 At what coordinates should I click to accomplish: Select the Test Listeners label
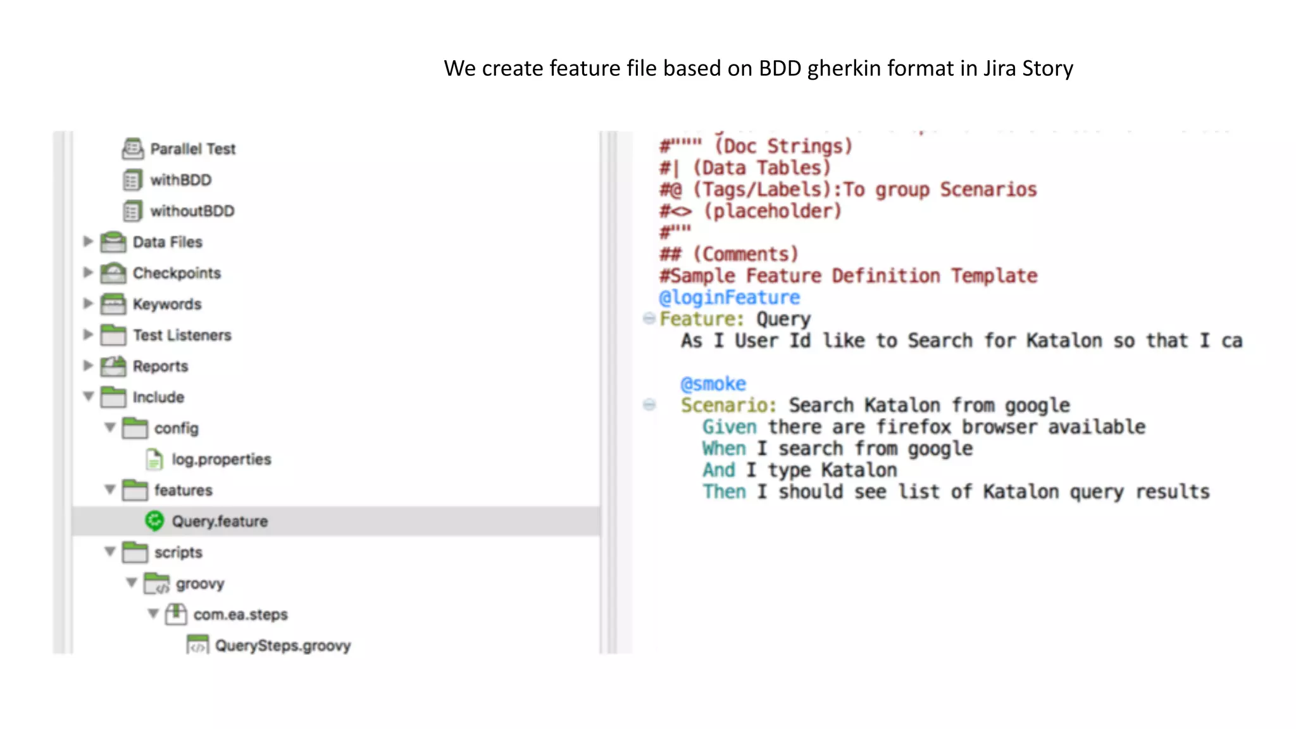click(x=182, y=335)
